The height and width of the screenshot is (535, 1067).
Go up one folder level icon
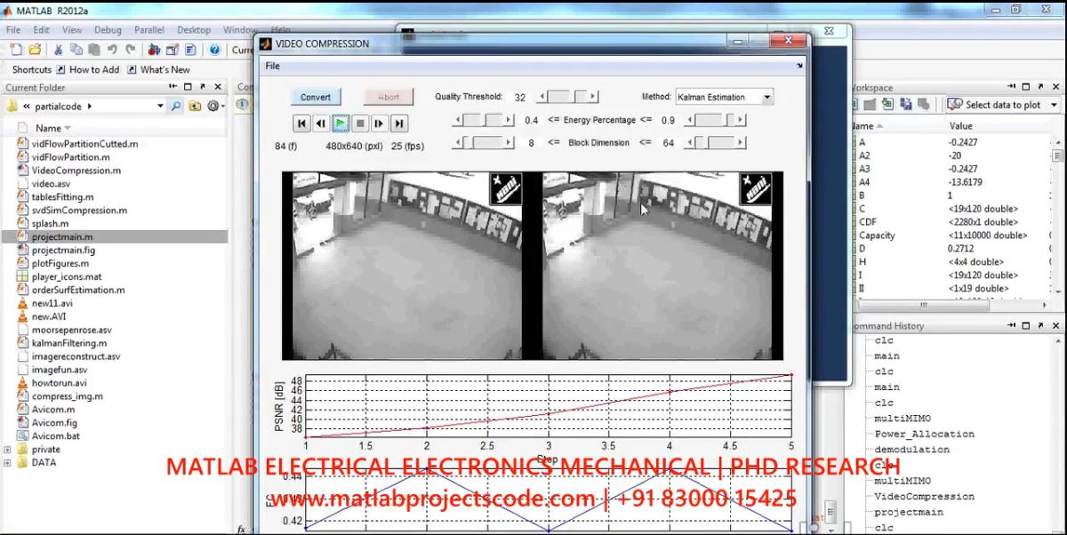coord(197,106)
